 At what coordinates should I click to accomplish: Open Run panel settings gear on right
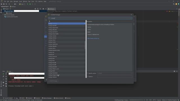point(174,71)
